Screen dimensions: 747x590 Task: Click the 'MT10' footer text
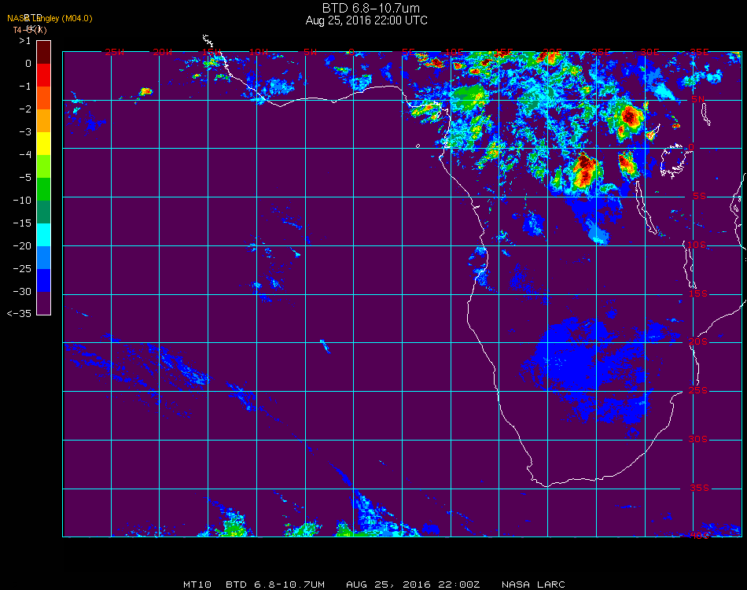(x=197, y=584)
